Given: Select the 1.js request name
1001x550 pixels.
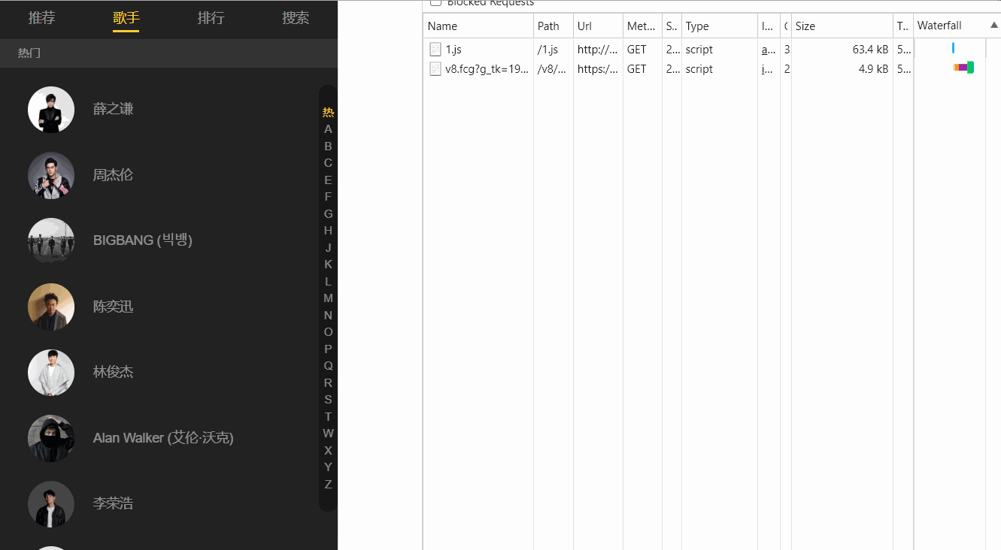Looking at the screenshot, I should point(453,50).
